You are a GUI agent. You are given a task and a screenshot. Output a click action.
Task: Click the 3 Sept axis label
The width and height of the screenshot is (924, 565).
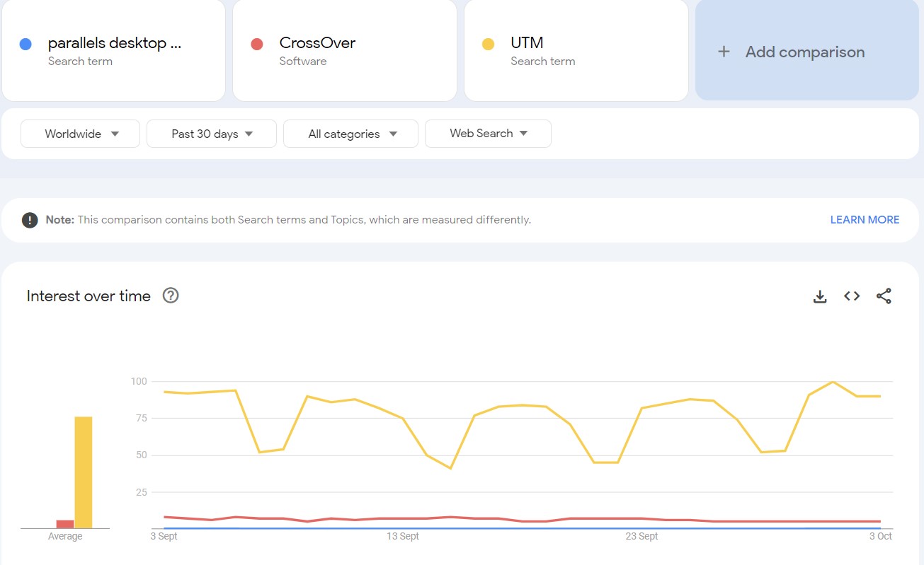(164, 537)
